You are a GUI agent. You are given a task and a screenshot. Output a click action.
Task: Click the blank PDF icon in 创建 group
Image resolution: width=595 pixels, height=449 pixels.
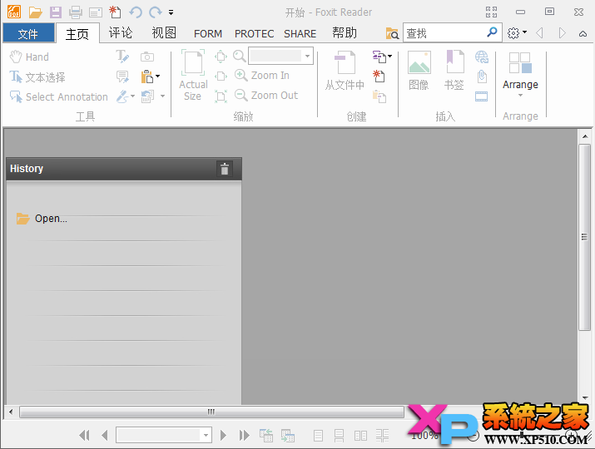(x=379, y=76)
